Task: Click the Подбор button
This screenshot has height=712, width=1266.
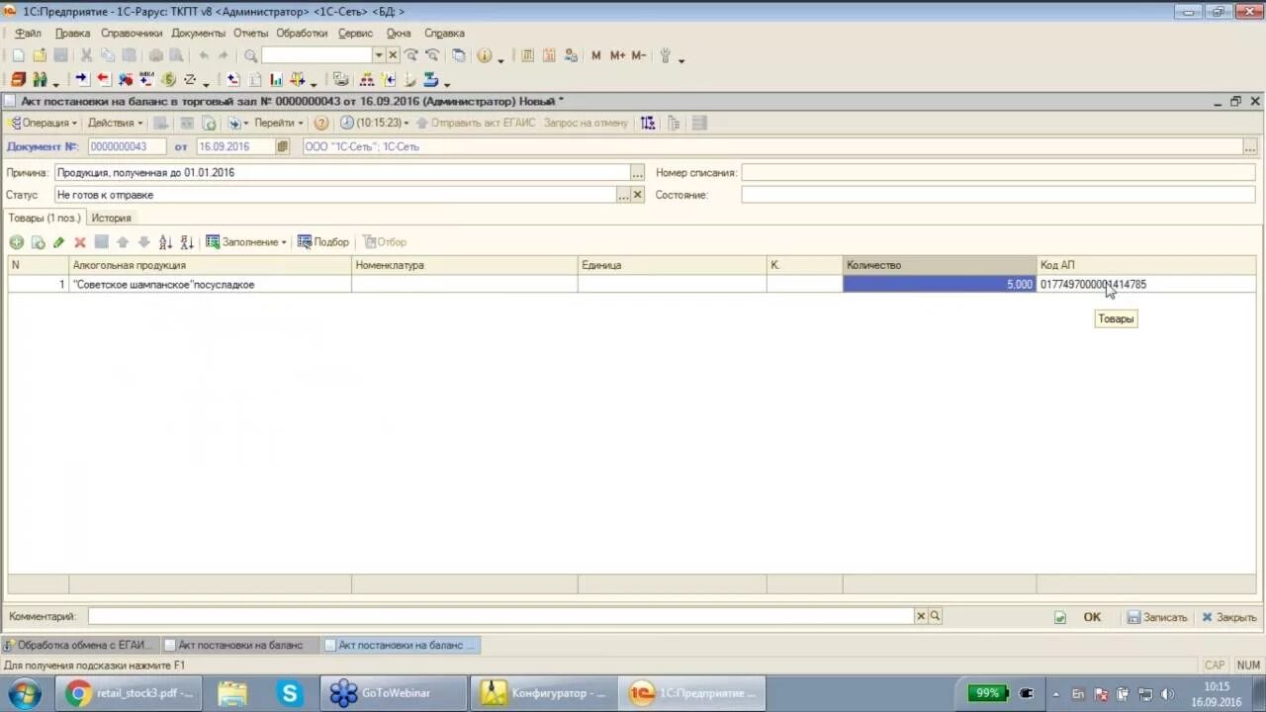Action: click(323, 242)
